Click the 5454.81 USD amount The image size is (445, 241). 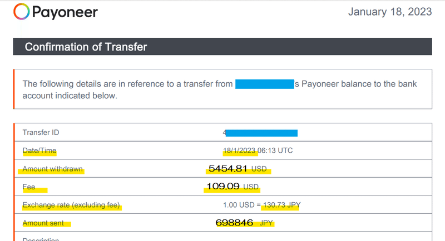238,169
